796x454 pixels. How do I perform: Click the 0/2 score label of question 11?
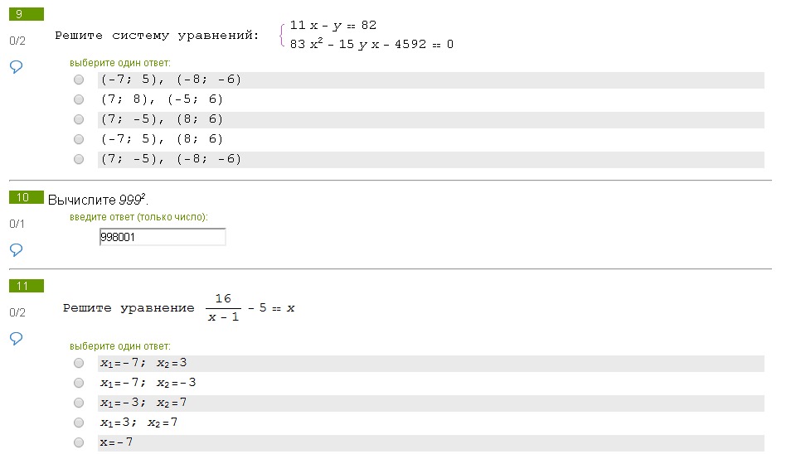(17, 312)
